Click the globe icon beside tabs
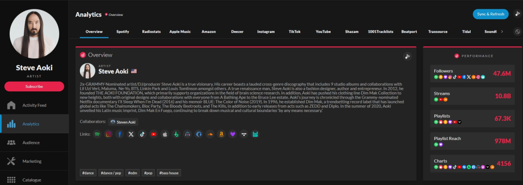Viewport: 523px width, 185px height. pyautogui.click(x=518, y=32)
